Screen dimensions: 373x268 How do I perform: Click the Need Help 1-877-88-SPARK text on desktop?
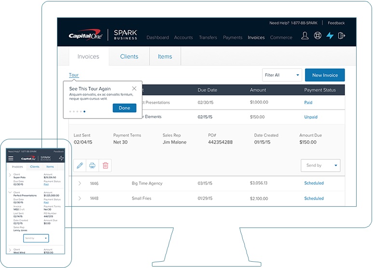(293, 23)
